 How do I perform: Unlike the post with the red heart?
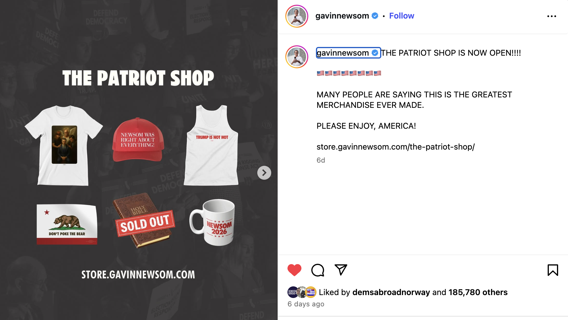[294, 270]
